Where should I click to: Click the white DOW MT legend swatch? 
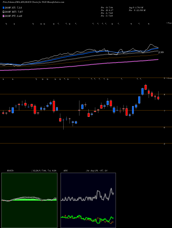tap(3, 12)
